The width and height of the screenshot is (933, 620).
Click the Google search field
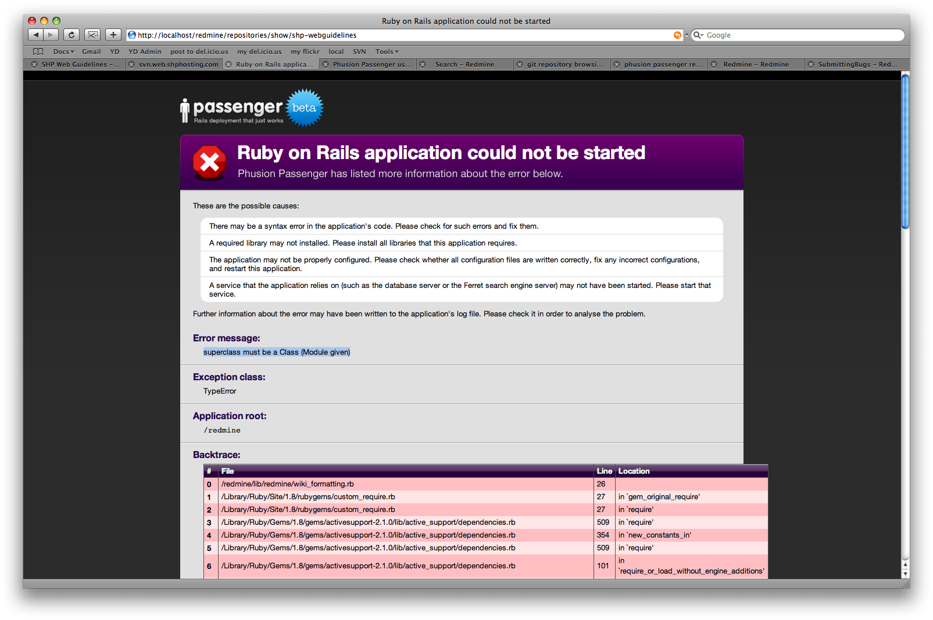click(798, 35)
